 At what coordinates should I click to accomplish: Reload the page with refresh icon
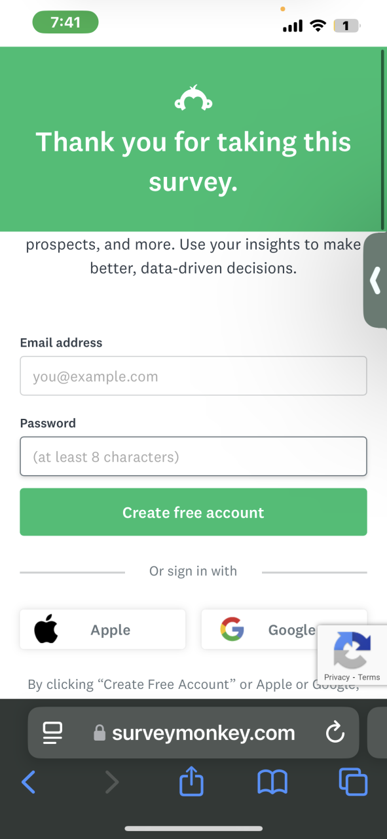pos(335,732)
